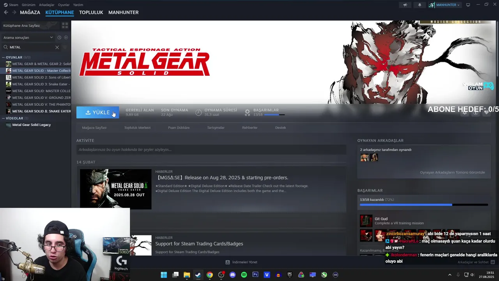
Task: Open Spotify from taskbar
Action: click(x=244, y=275)
